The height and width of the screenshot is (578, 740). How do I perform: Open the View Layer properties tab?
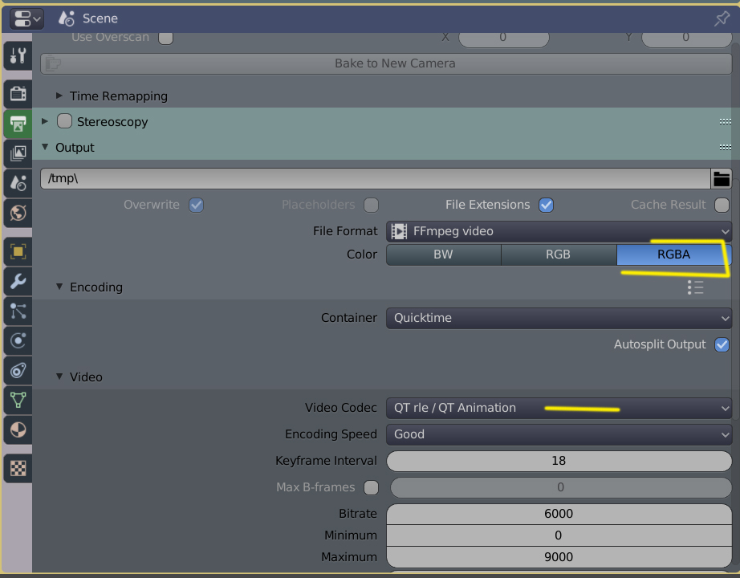(18, 153)
